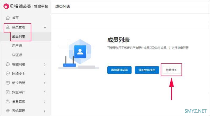Click the 贝锐蒲公英 logo icon

6,6
